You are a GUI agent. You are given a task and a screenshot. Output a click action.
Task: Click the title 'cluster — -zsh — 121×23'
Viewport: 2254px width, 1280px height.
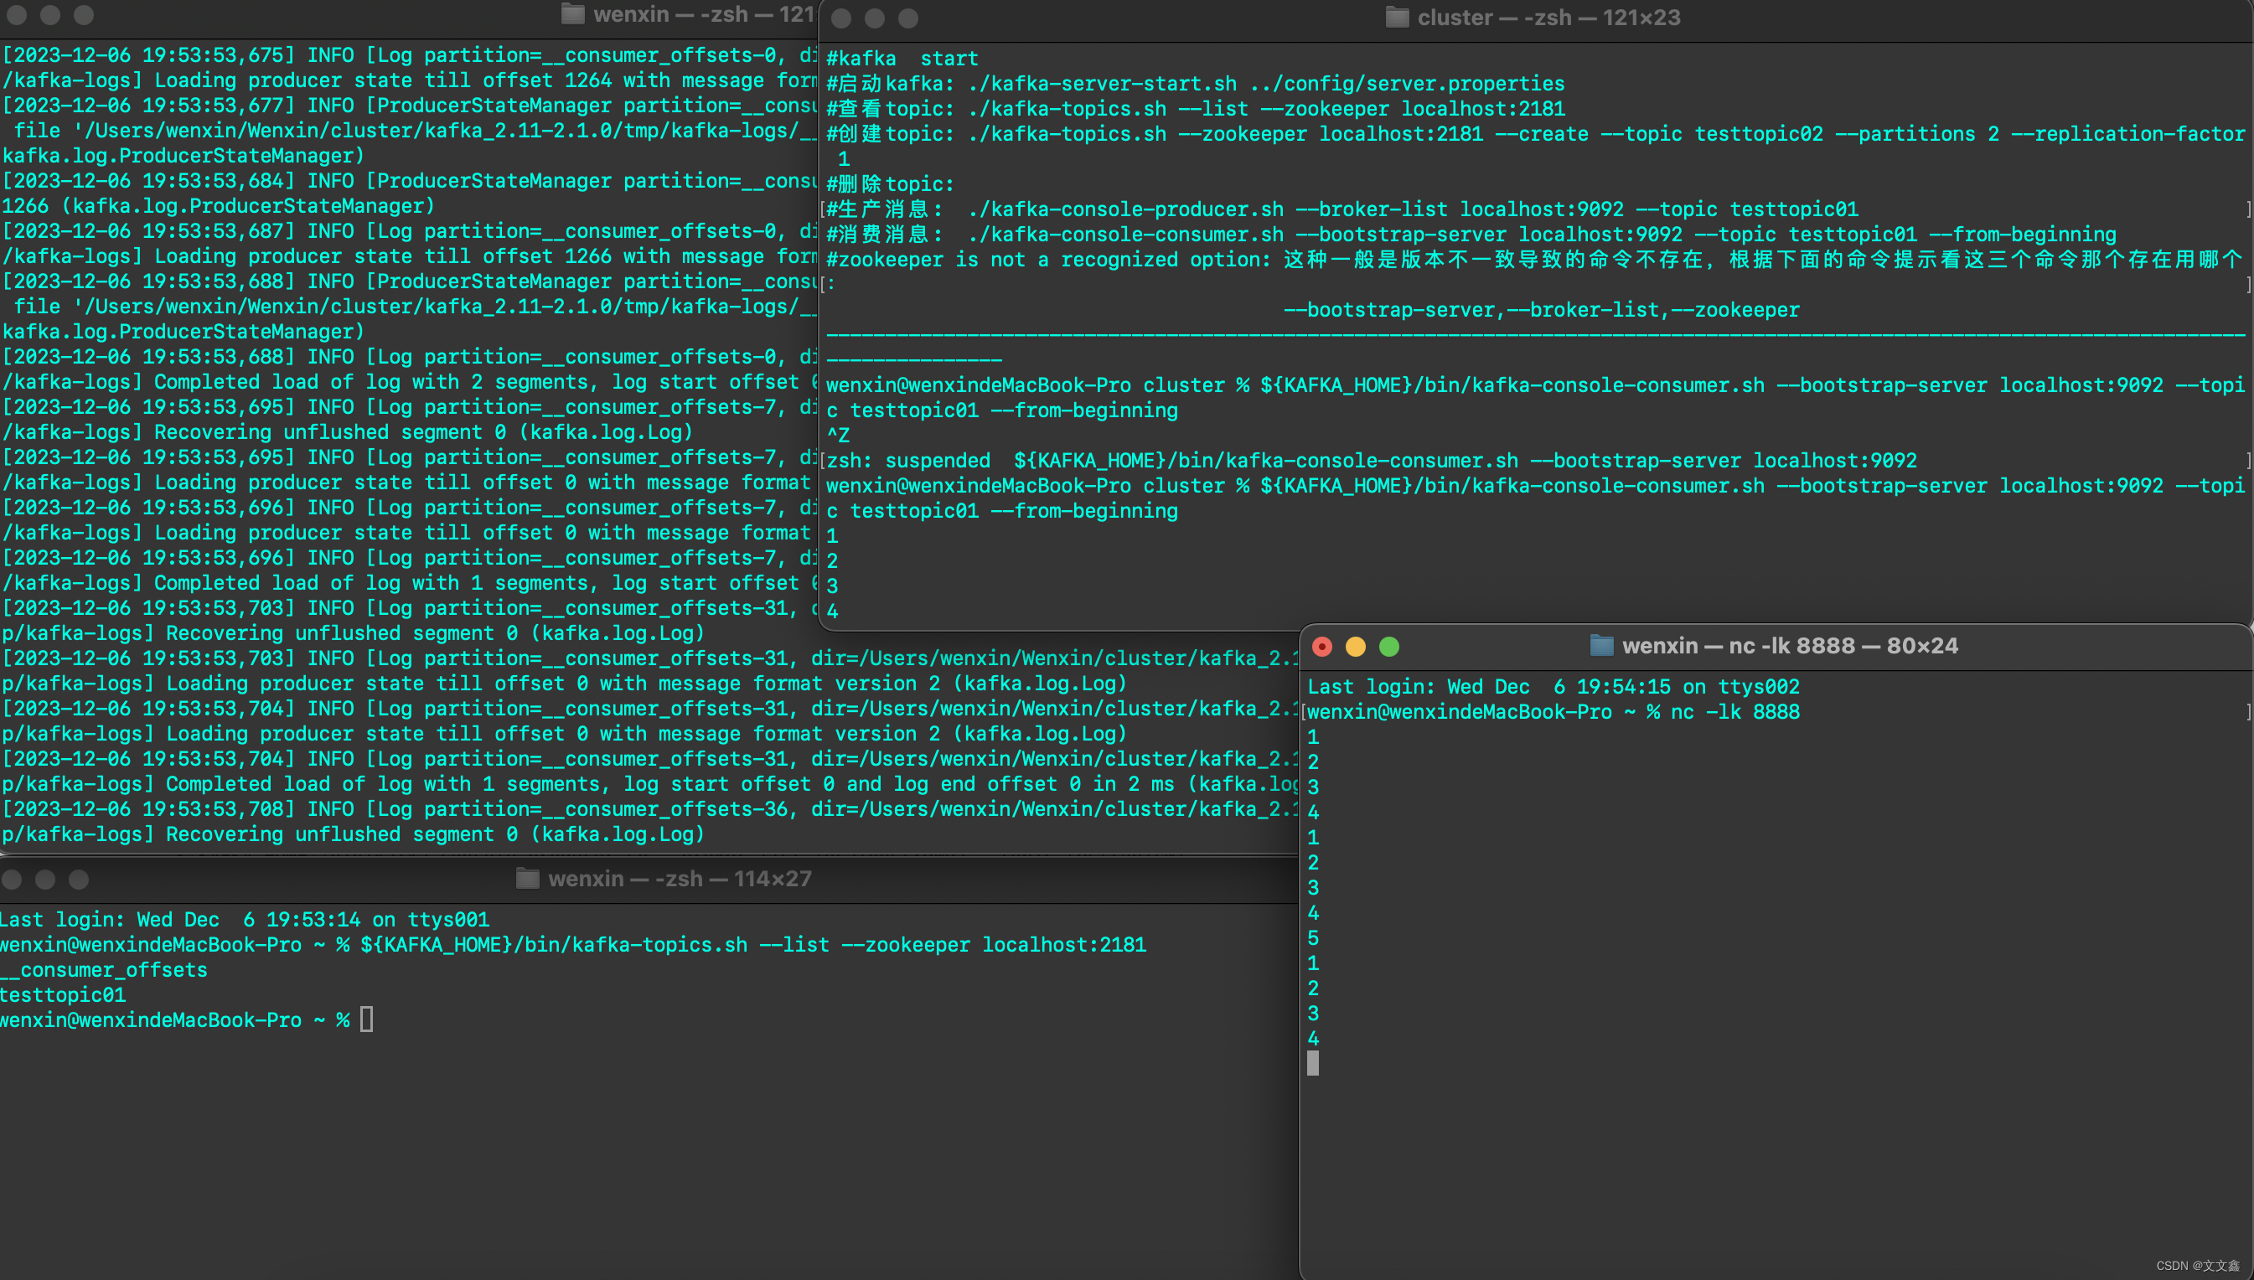[1548, 18]
